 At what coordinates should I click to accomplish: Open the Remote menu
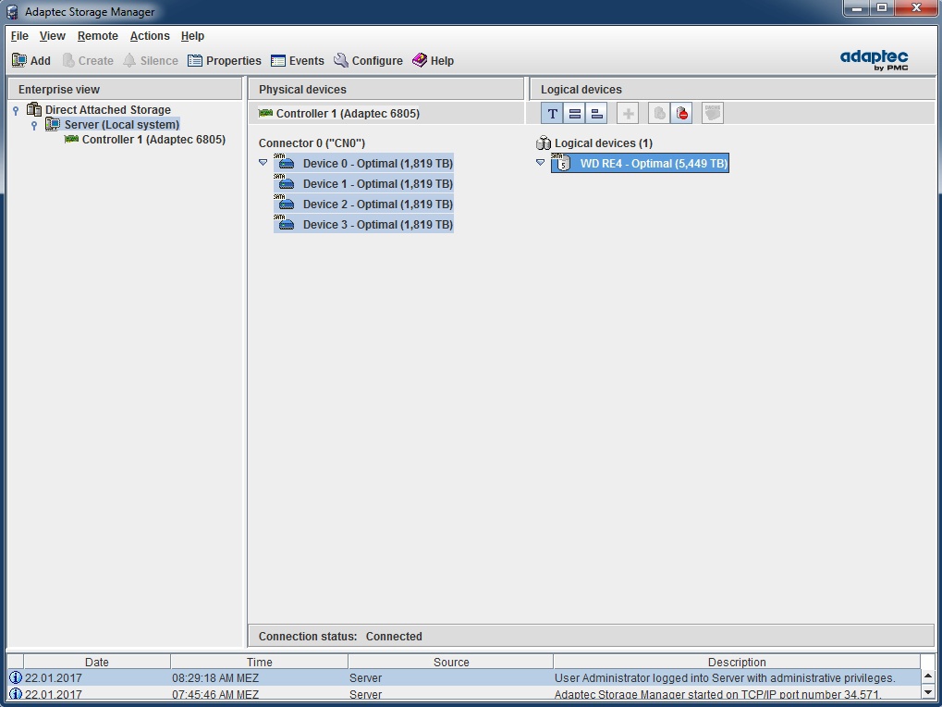point(97,36)
